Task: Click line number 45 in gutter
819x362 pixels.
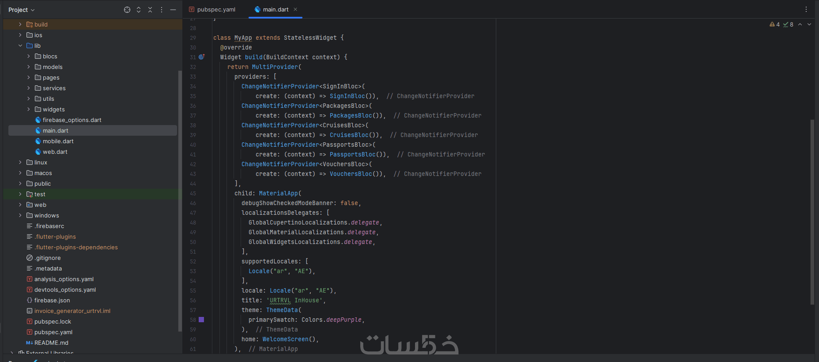Action: (x=193, y=193)
